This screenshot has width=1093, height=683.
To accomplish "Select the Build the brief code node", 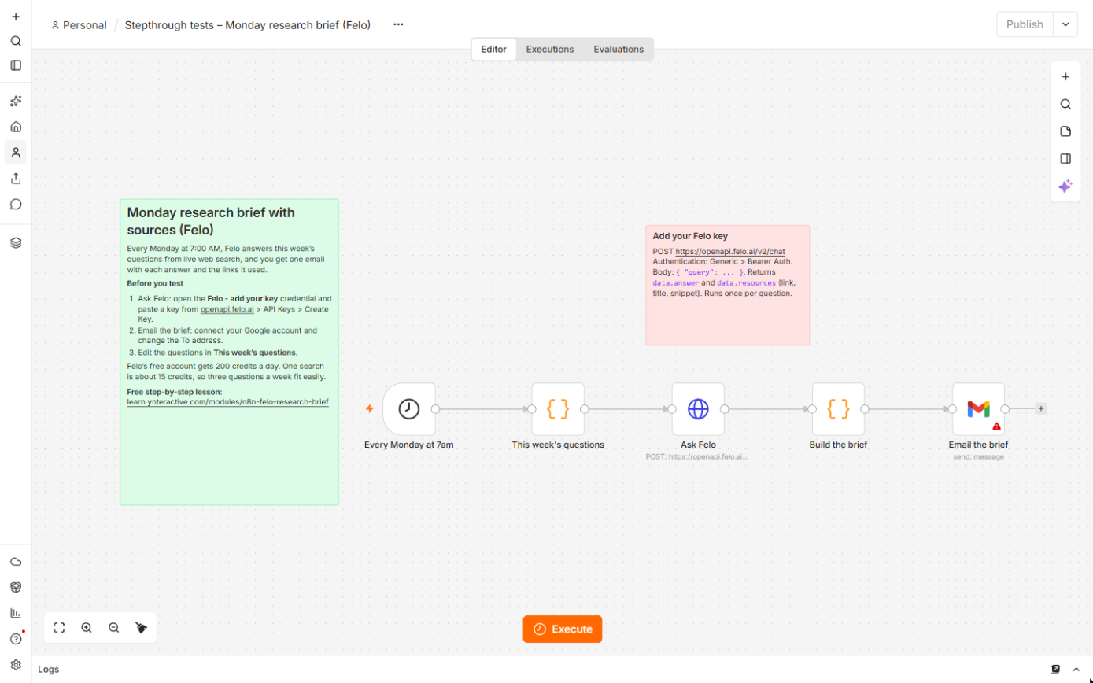I will 838,409.
